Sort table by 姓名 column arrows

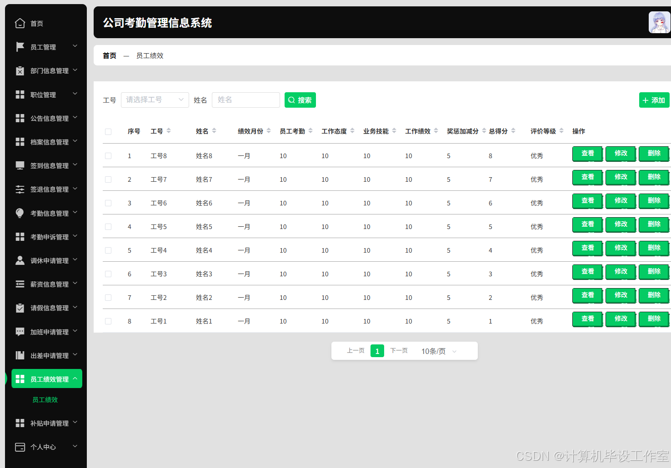tap(214, 131)
